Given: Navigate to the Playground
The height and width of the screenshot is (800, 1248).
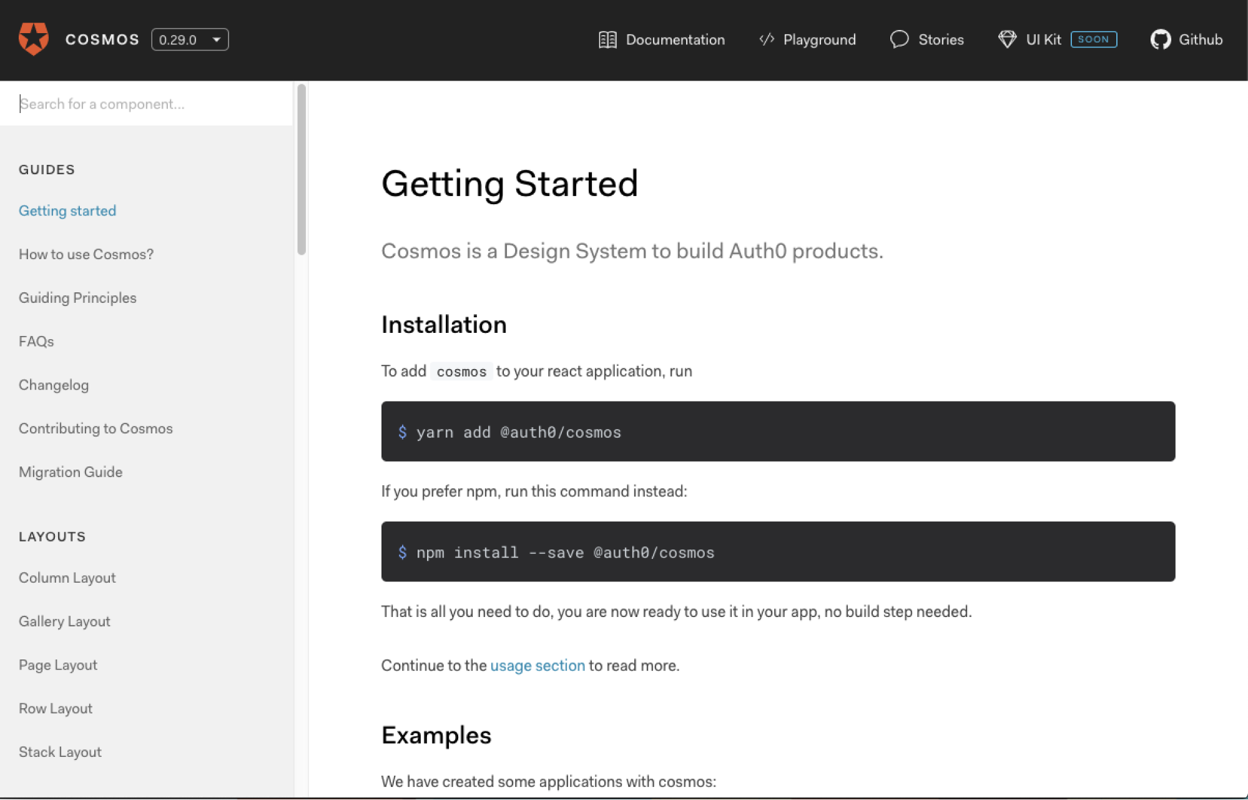Looking at the screenshot, I should [x=819, y=39].
